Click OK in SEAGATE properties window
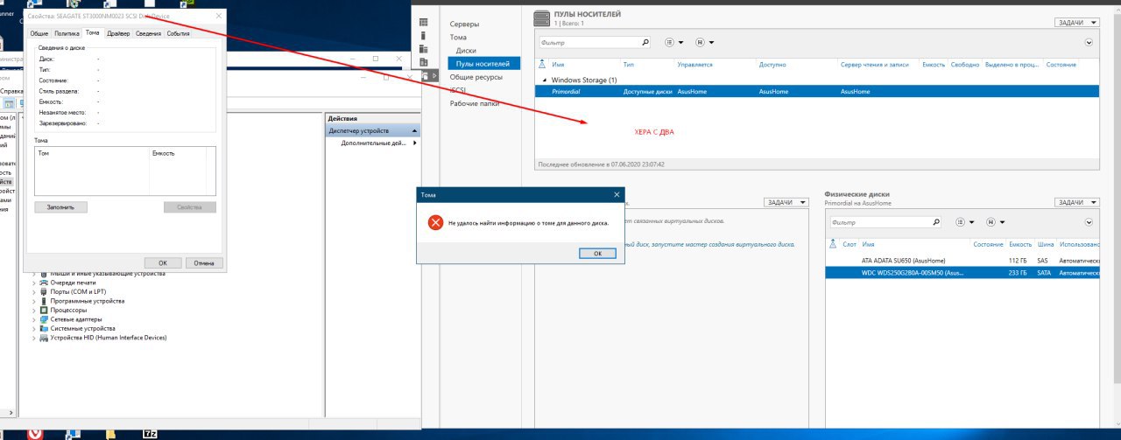This screenshot has height=440, width=1121. [163, 262]
